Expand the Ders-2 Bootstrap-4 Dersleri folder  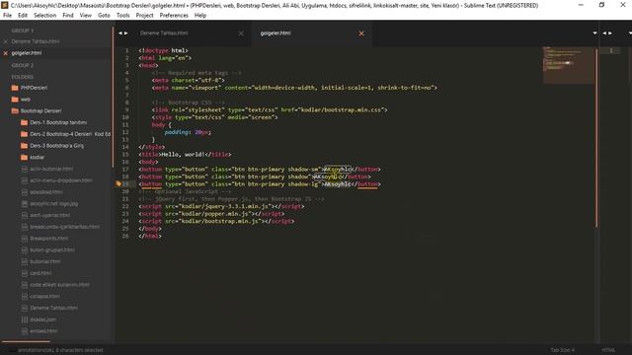pyautogui.click(x=24, y=134)
